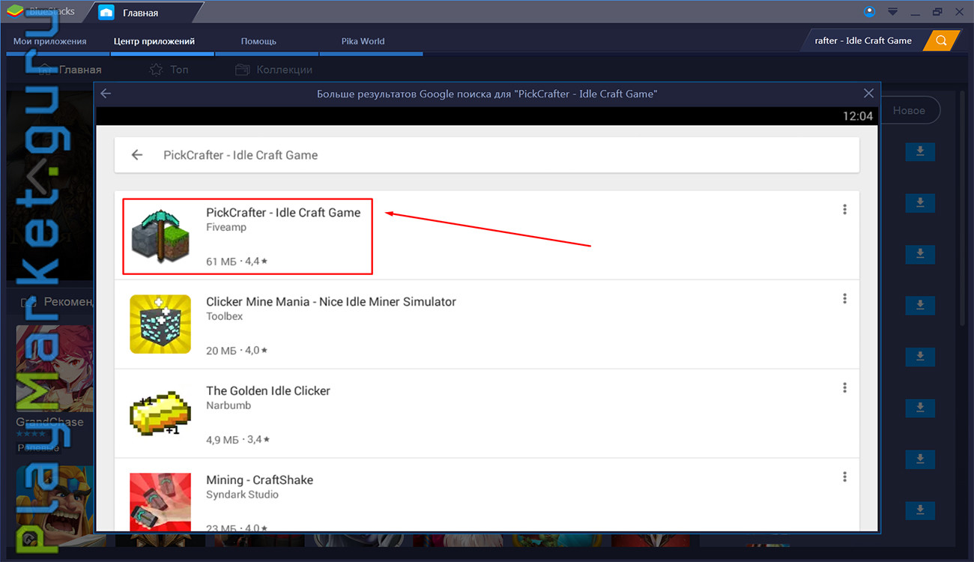Close the Google search results dialog
This screenshot has width=974, height=562.
pyautogui.click(x=868, y=94)
